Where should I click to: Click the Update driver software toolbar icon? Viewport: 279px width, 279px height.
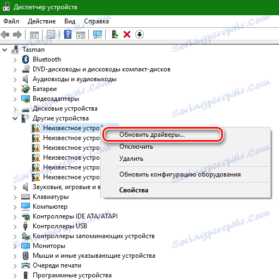coord(115,34)
